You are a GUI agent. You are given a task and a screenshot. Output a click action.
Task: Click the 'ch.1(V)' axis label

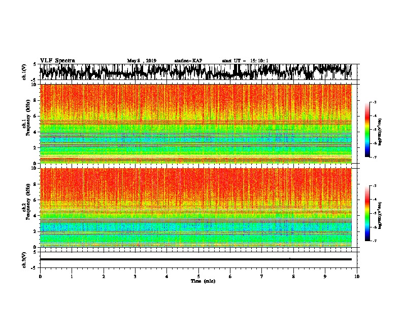pos(24,72)
